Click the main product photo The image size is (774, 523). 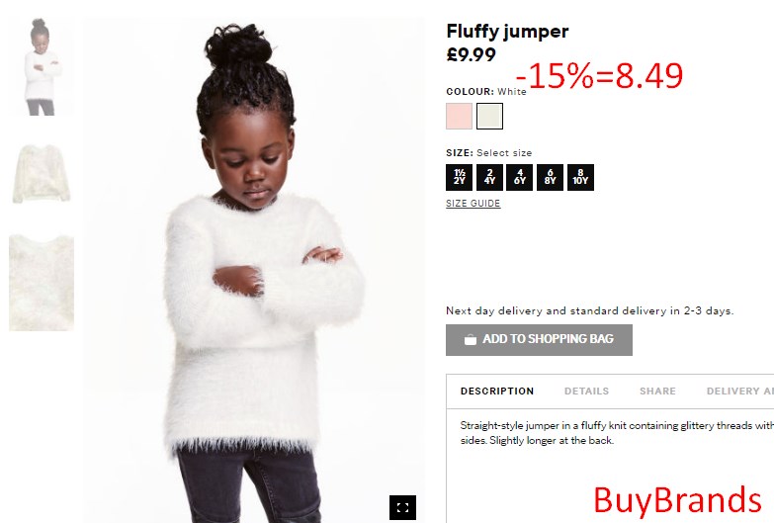[x=254, y=270]
